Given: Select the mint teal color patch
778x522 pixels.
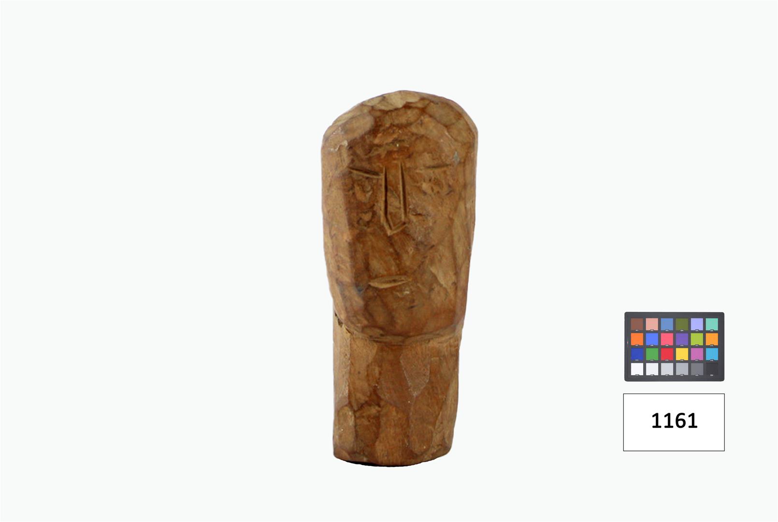Looking at the screenshot, I should pyautogui.click(x=712, y=324).
